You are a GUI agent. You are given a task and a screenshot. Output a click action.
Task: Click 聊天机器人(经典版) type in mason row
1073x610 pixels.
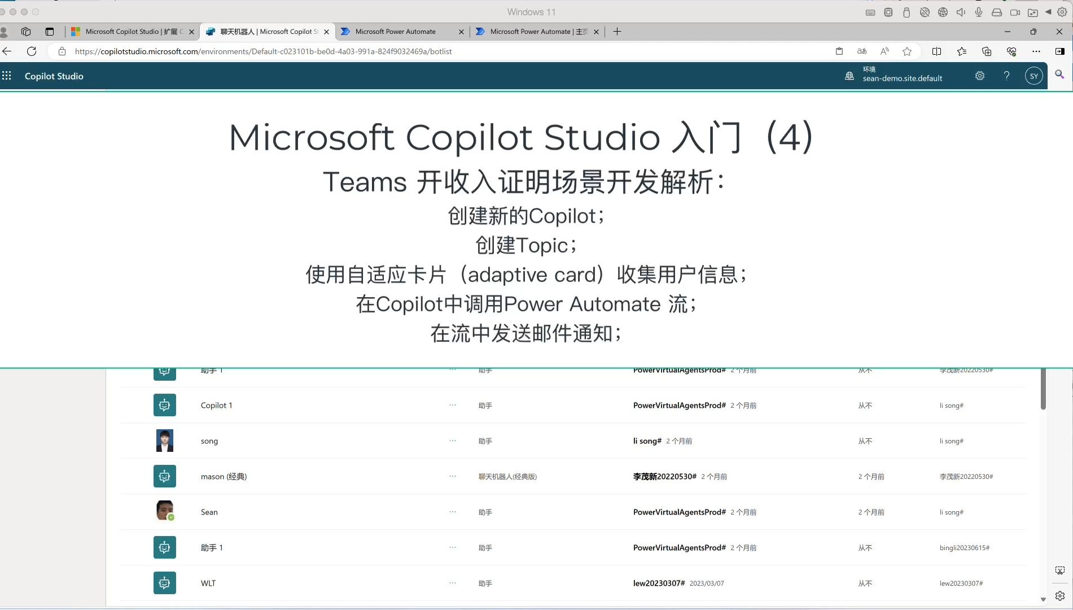click(x=508, y=477)
